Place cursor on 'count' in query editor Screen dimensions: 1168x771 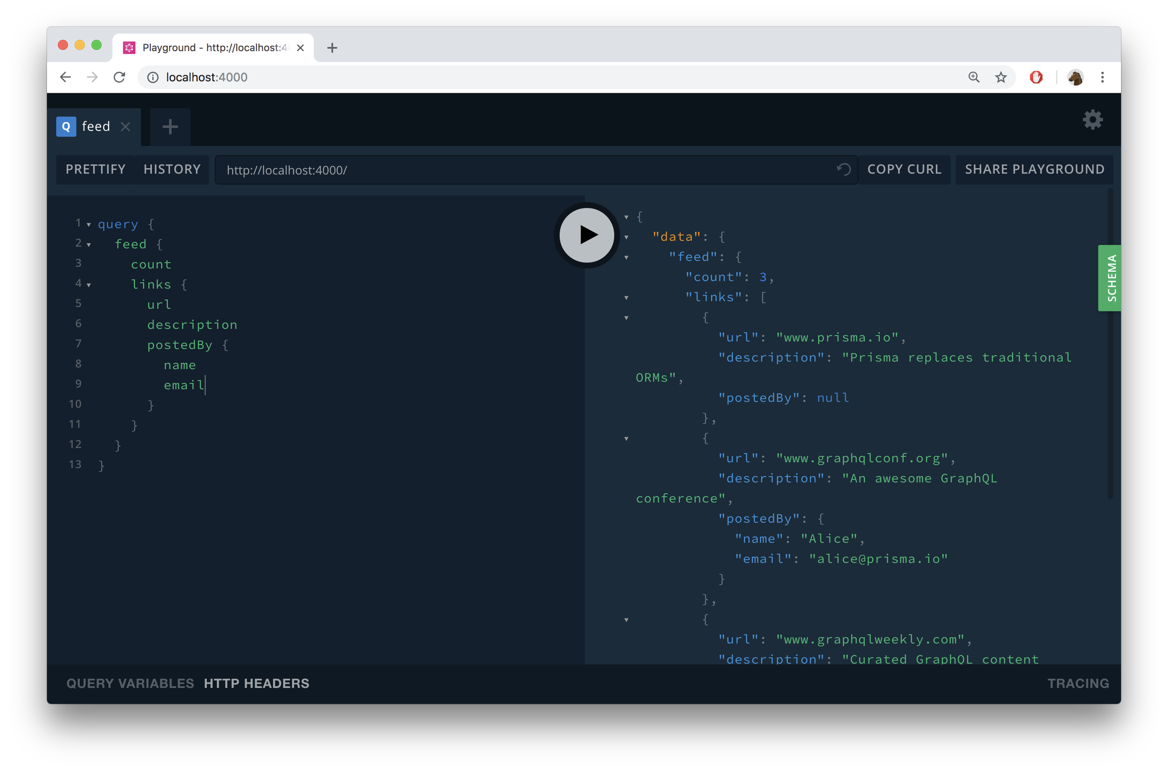tap(151, 265)
